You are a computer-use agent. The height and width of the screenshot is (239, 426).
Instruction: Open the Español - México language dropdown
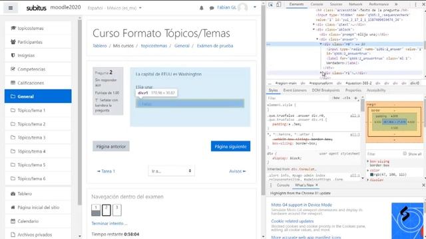pos(114,8)
